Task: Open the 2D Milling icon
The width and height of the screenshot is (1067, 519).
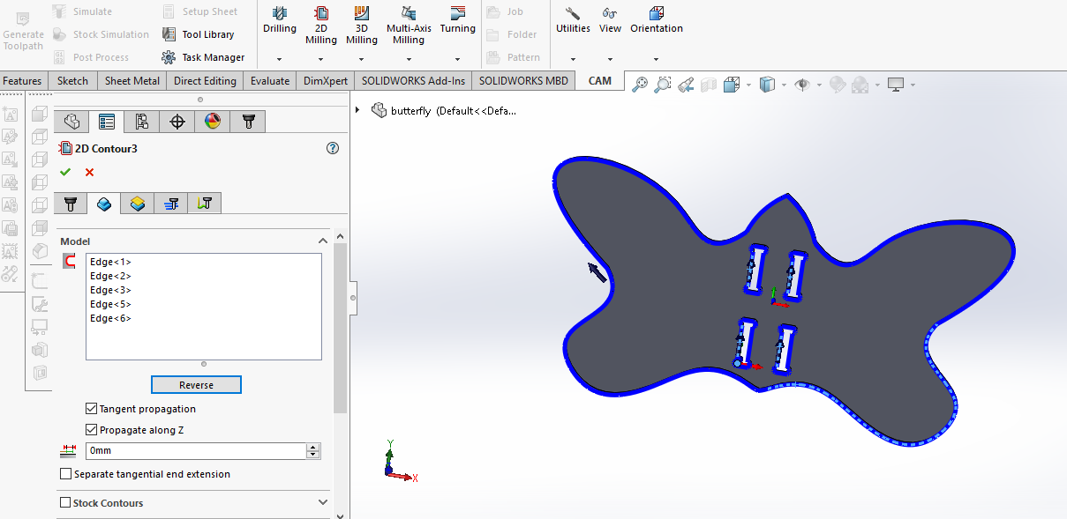Action: 321,13
